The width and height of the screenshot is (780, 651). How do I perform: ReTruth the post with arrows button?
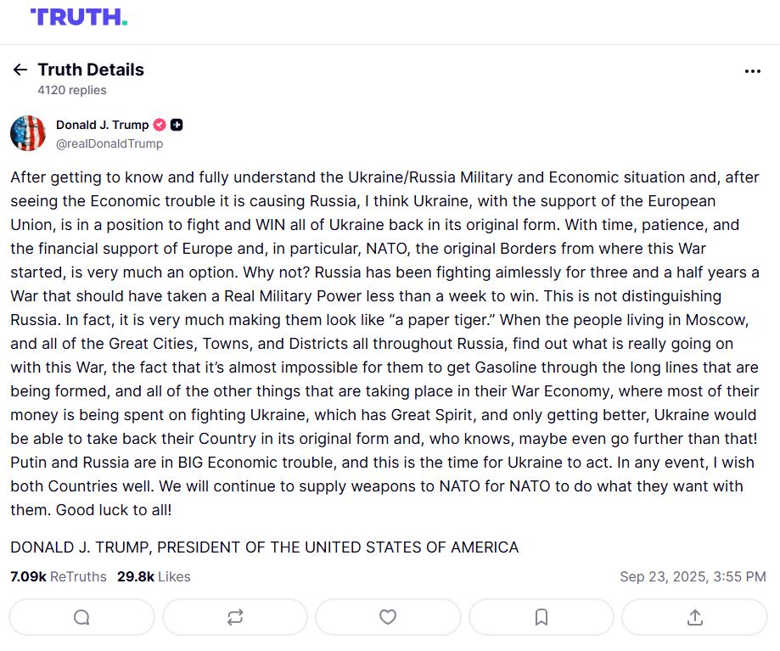point(235,617)
